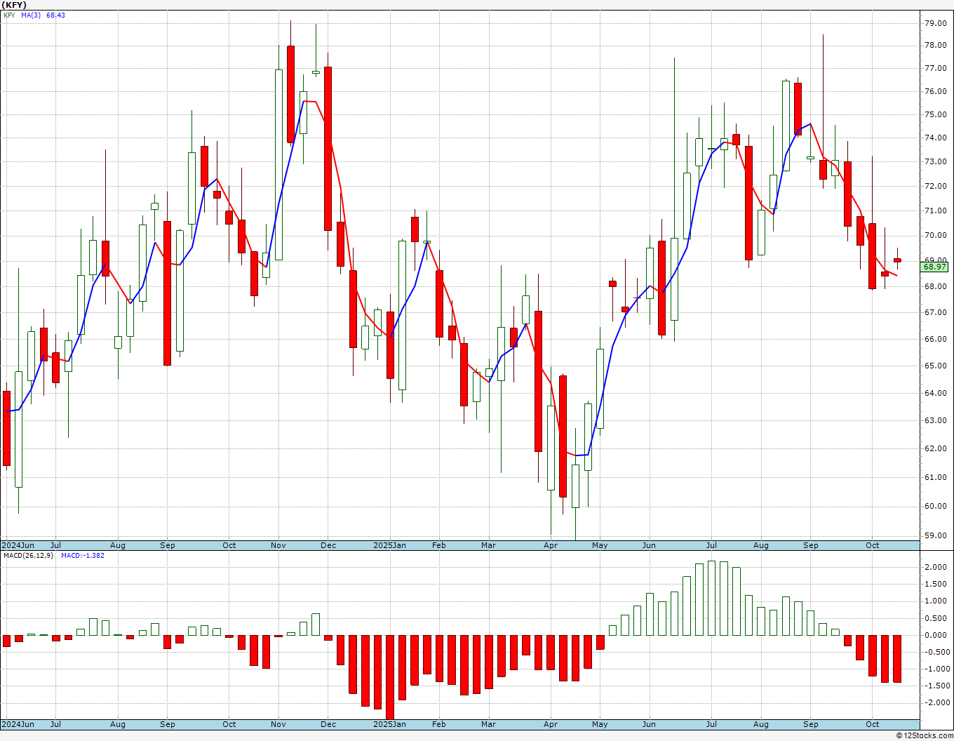This screenshot has width=954, height=741.
Task: Click the 74.00 price axis label
Action: 935,138
